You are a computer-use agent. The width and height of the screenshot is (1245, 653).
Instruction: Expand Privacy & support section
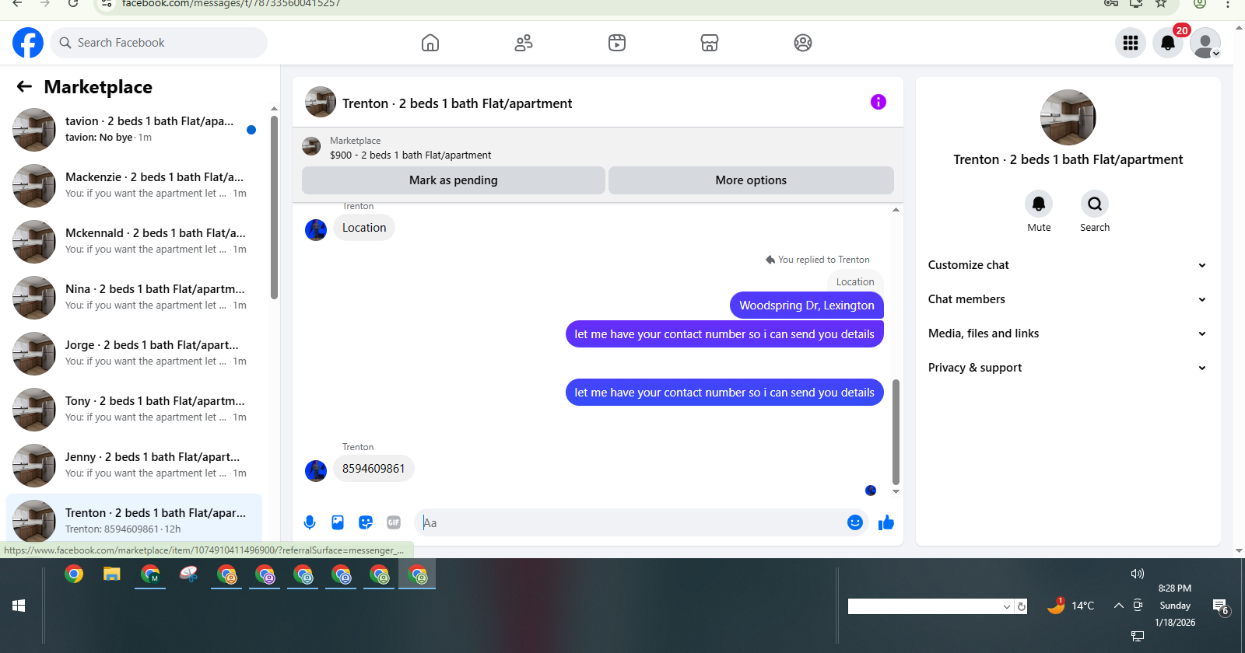tap(1068, 368)
